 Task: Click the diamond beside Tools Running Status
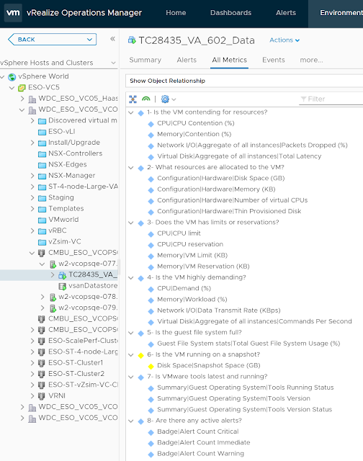151,388
